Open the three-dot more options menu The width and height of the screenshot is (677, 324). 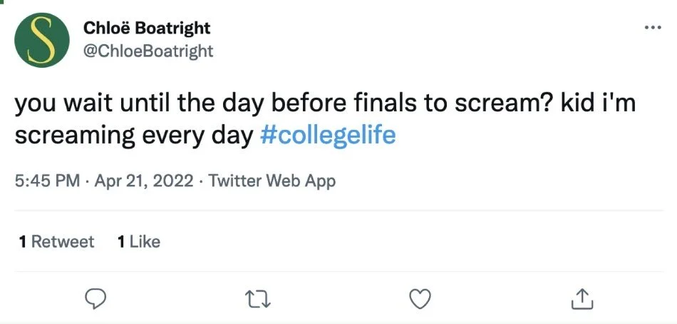pos(652,28)
